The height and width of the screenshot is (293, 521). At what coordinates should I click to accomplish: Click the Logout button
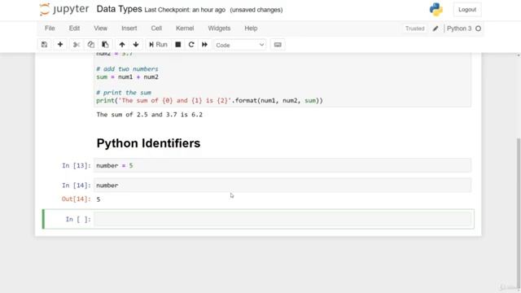[467, 10]
